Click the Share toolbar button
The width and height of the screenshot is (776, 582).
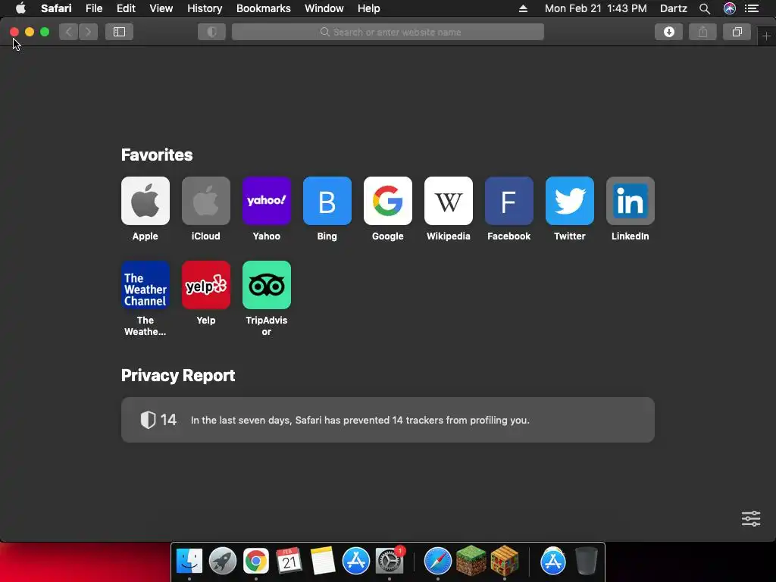(702, 32)
